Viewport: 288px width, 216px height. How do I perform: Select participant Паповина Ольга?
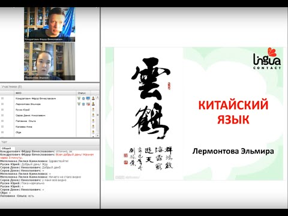point(26,121)
